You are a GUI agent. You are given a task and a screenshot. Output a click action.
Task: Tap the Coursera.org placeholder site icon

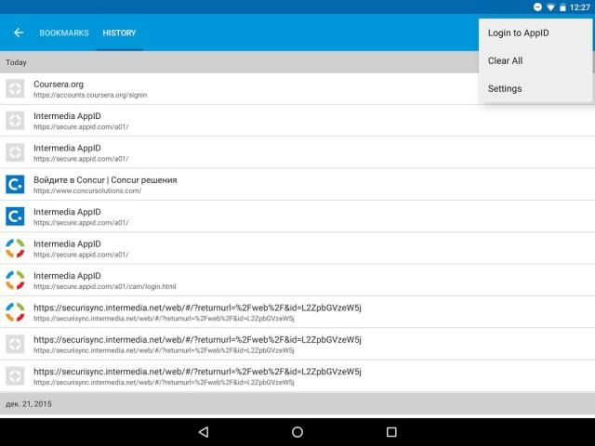15,89
